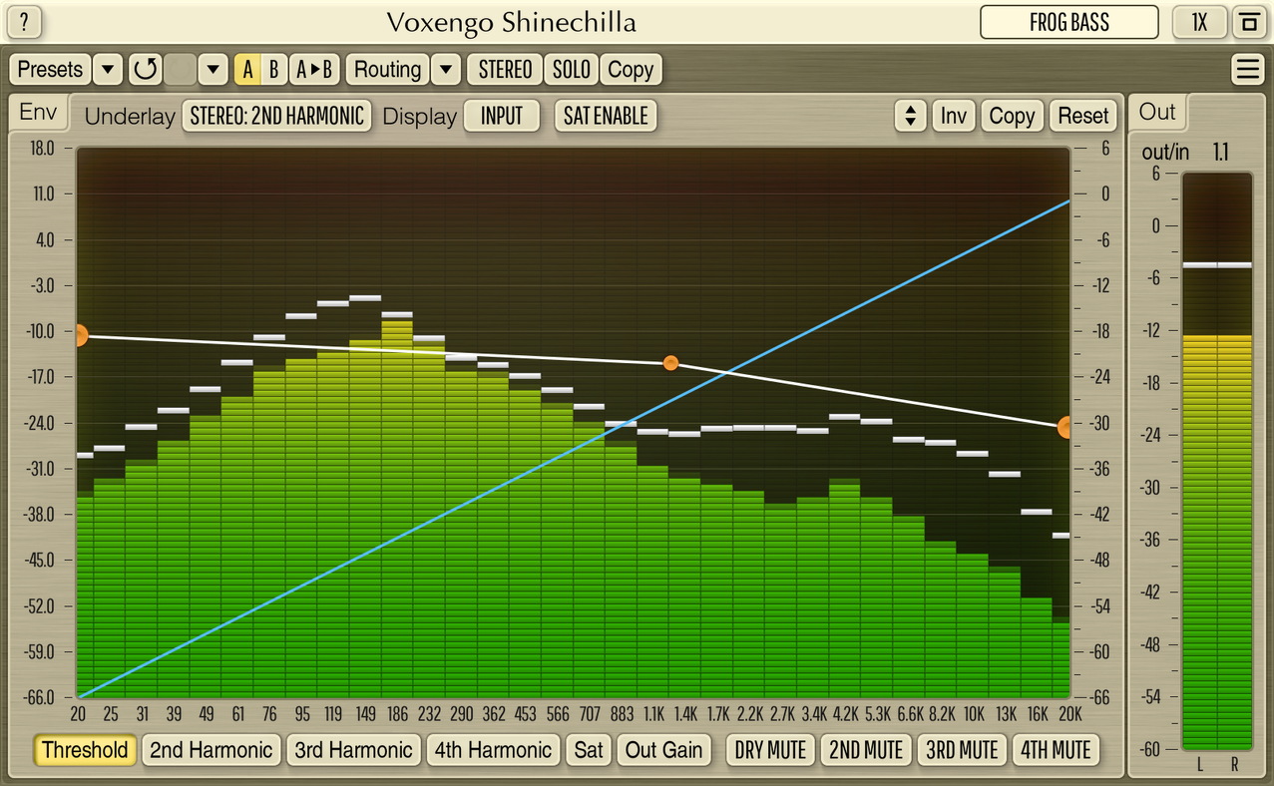Open the hamburger menu in the top-right
The width and height of the screenshot is (1274, 786).
pos(1246,69)
